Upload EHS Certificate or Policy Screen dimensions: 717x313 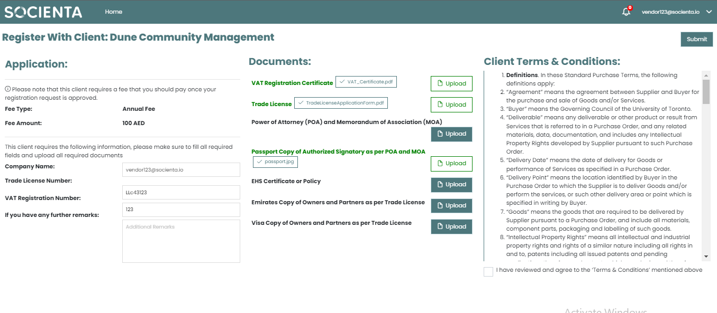tap(451, 185)
